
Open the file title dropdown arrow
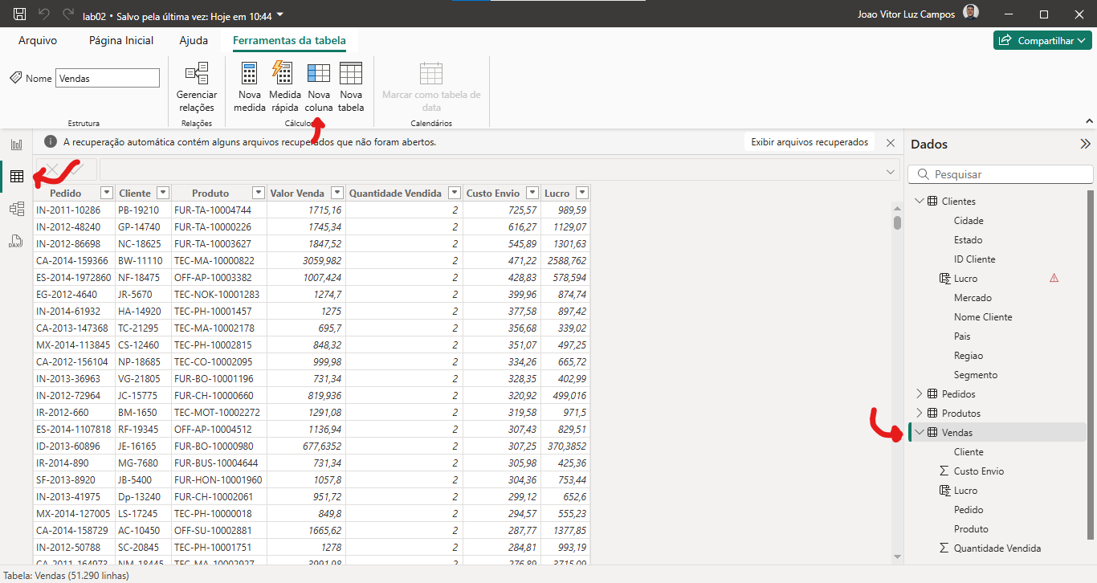click(x=279, y=15)
